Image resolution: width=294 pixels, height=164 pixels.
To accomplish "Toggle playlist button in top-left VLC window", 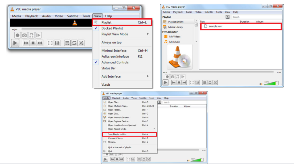I will pos(67,43).
